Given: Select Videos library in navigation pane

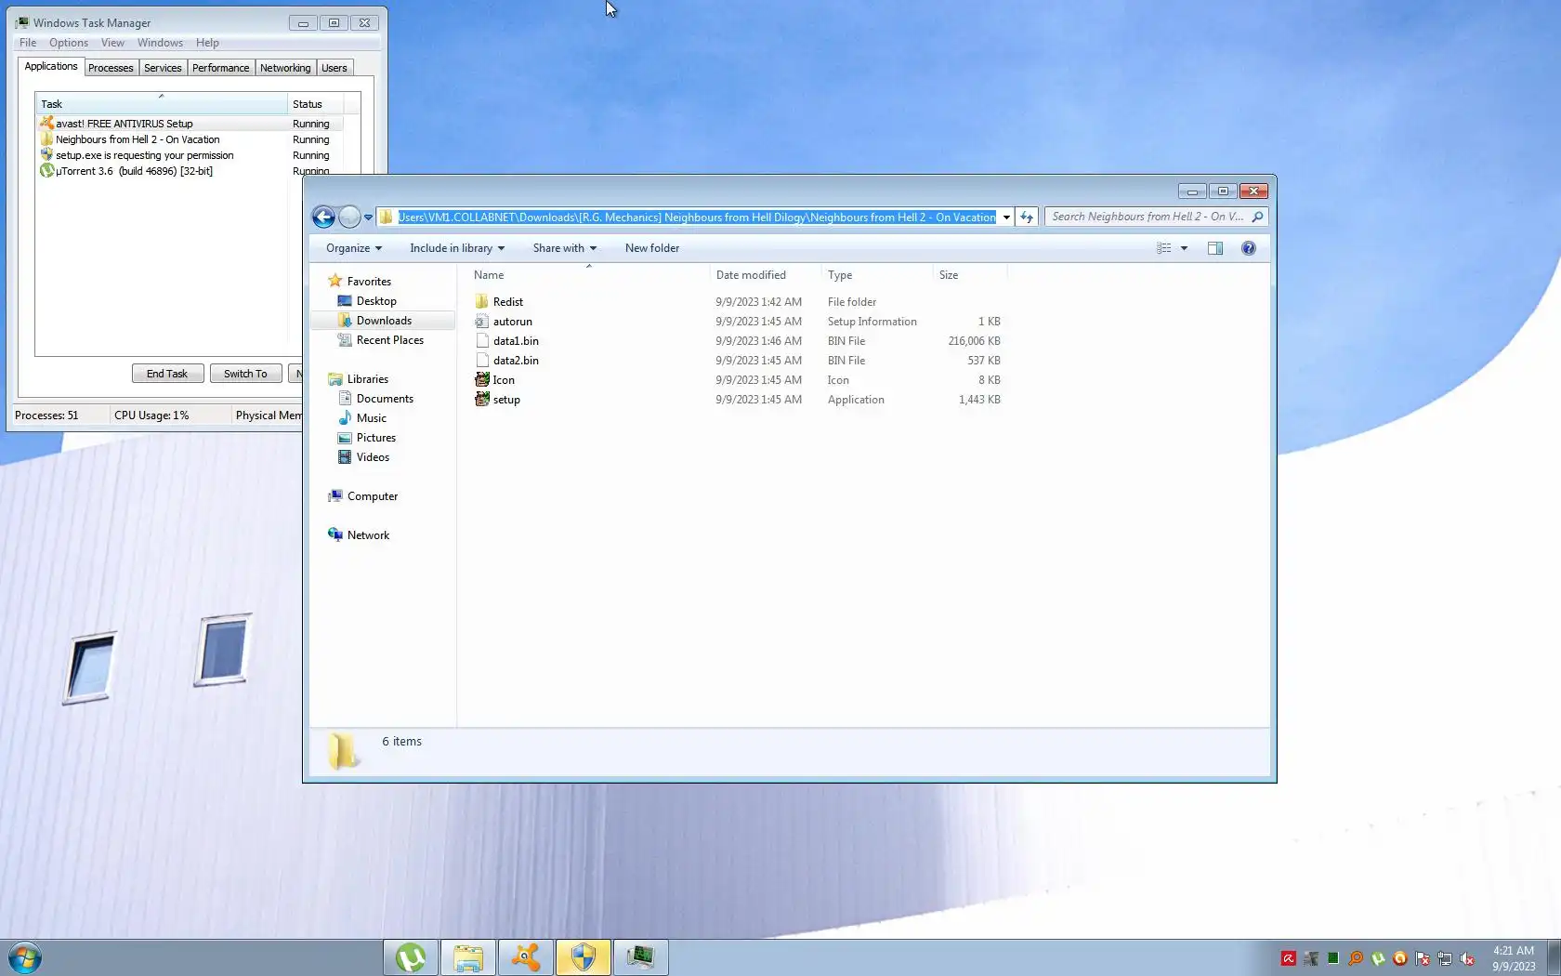Looking at the screenshot, I should tap(373, 457).
